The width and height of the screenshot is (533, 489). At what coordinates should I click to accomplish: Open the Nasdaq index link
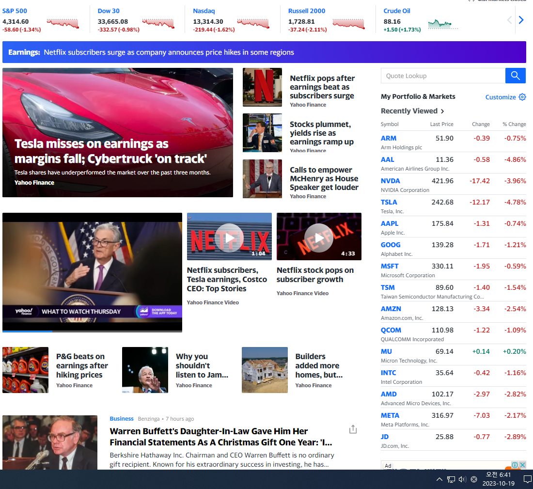204,11
